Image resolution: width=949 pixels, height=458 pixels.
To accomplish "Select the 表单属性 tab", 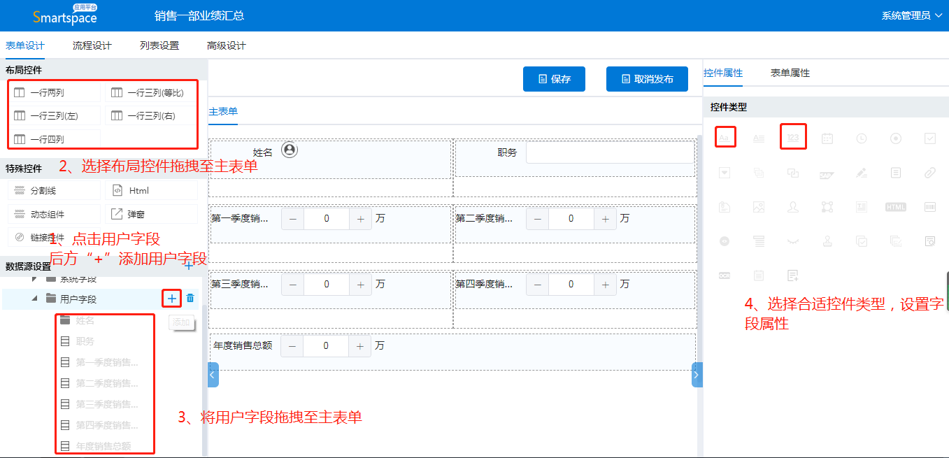I will click(x=790, y=73).
